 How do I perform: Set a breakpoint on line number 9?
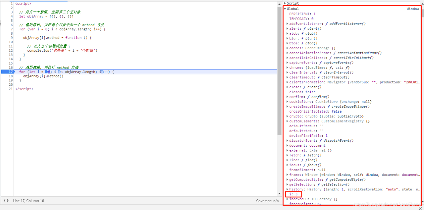tap(12, 38)
